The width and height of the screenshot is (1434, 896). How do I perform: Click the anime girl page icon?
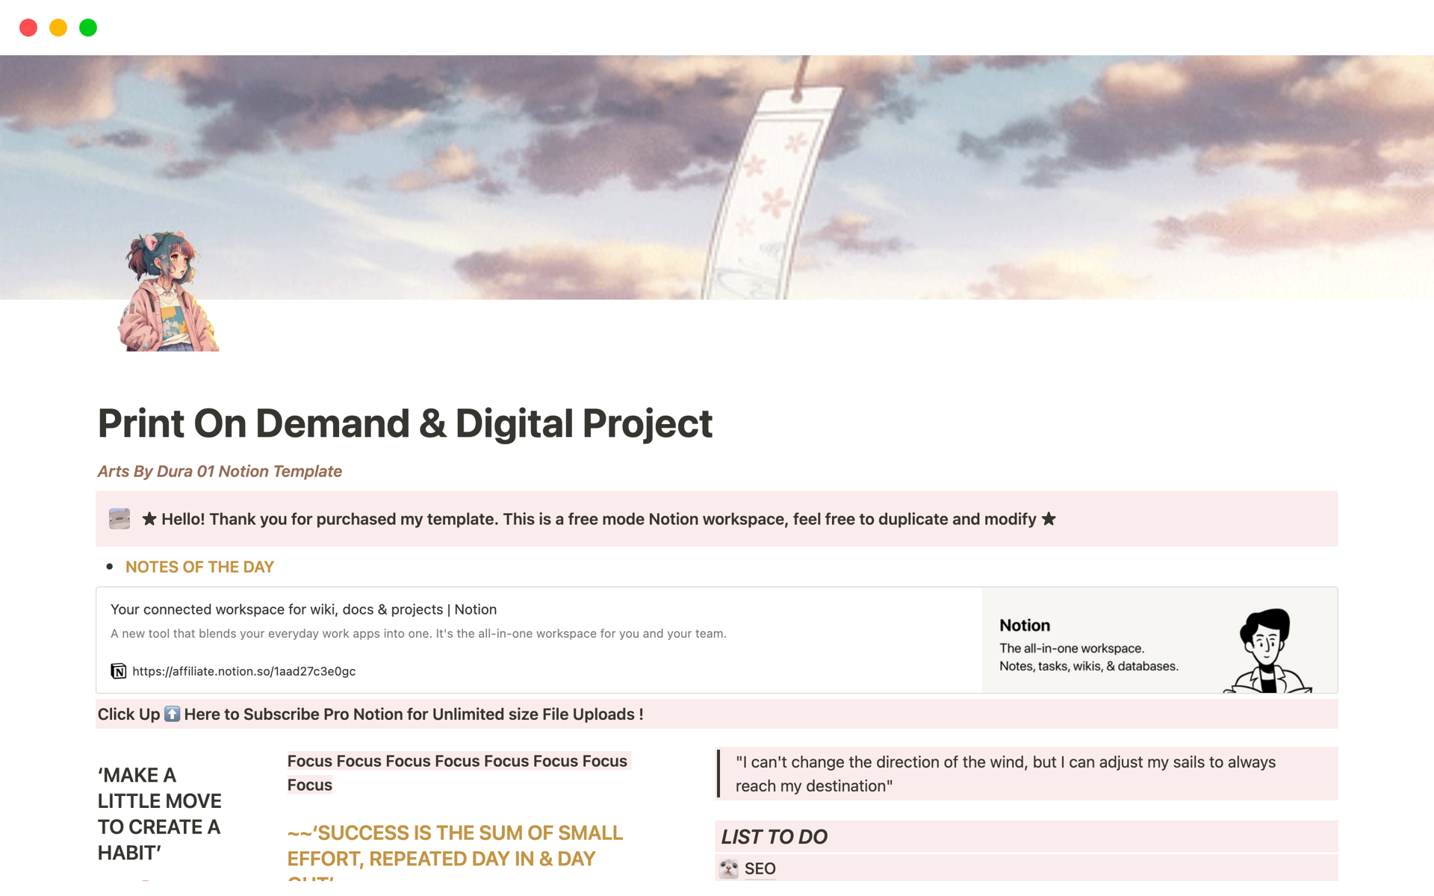point(167,292)
